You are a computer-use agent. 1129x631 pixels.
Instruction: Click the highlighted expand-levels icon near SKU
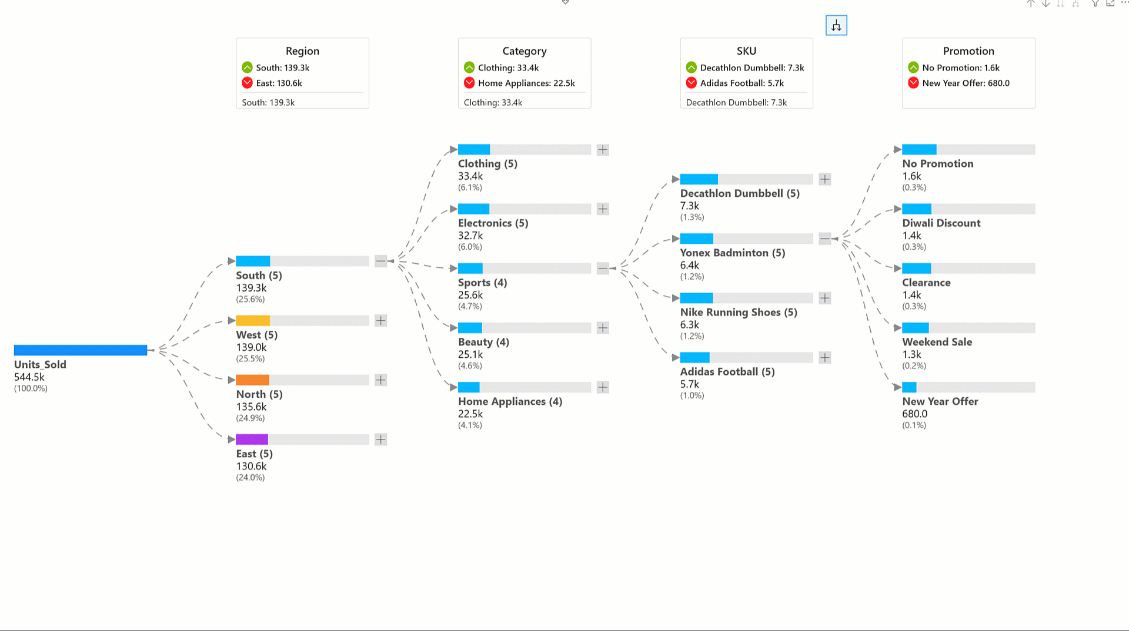coord(836,25)
